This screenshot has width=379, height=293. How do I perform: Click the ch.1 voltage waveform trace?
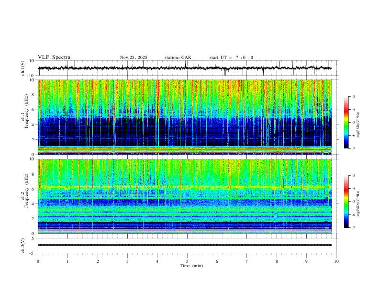(x=184, y=68)
